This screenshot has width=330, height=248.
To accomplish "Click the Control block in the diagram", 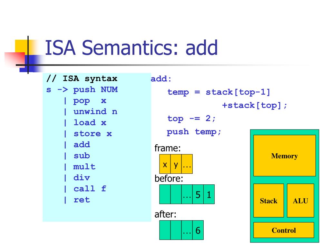I will pos(284,230).
